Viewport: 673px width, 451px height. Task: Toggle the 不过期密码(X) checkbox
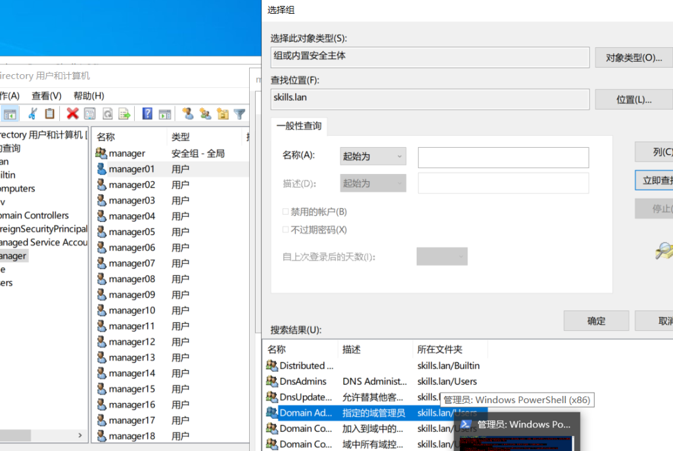tap(286, 230)
